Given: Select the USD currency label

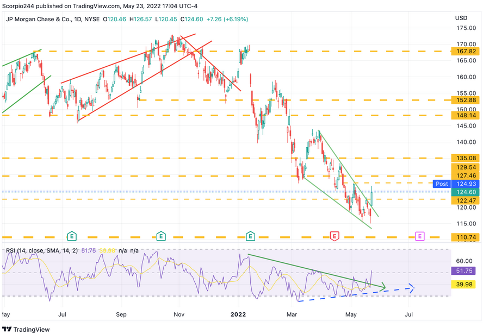Looking at the screenshot, I should pos(461,18).
